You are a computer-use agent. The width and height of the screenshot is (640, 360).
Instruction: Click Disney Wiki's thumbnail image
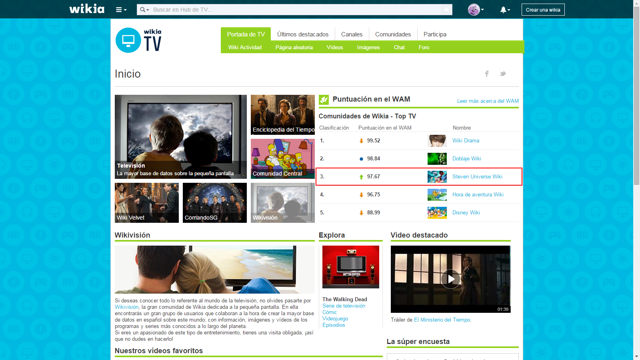(437, 213)
